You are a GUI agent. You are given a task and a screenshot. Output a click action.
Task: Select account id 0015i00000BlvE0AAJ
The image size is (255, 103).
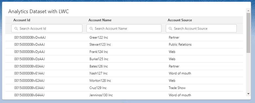(x=29, y=66)
